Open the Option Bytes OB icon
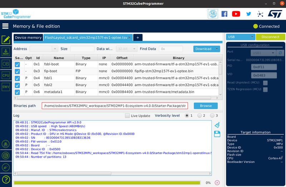The height and width of the screenshot is (187, 286). tap(6, 64)
